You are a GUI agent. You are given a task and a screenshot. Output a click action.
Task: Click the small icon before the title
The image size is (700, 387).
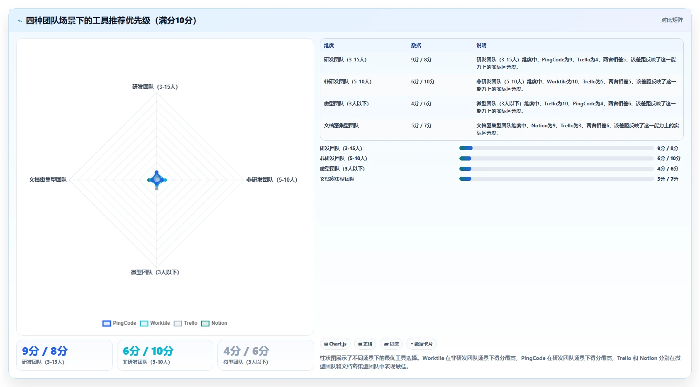point(20,21)
